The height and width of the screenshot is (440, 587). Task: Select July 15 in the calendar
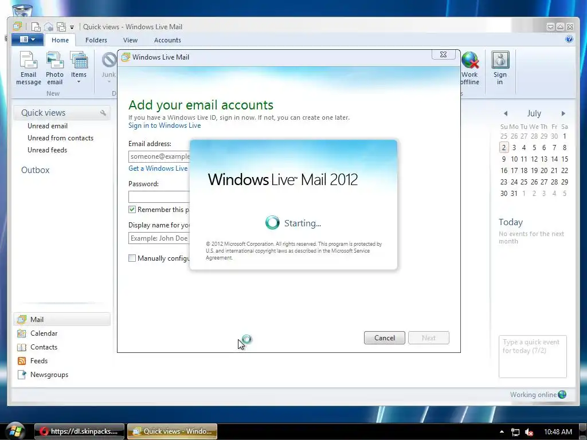(565, 159)
